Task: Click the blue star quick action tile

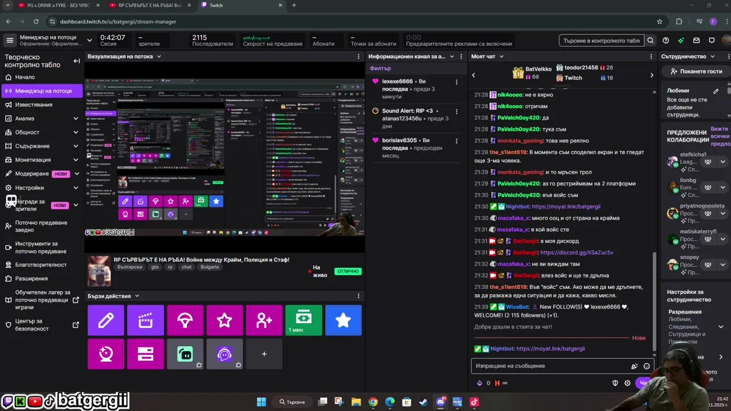Action: tap(343, 320)
